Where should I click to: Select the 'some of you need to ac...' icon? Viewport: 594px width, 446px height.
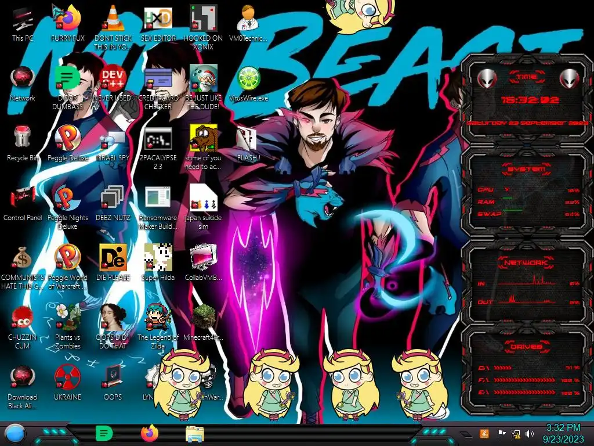203,148
